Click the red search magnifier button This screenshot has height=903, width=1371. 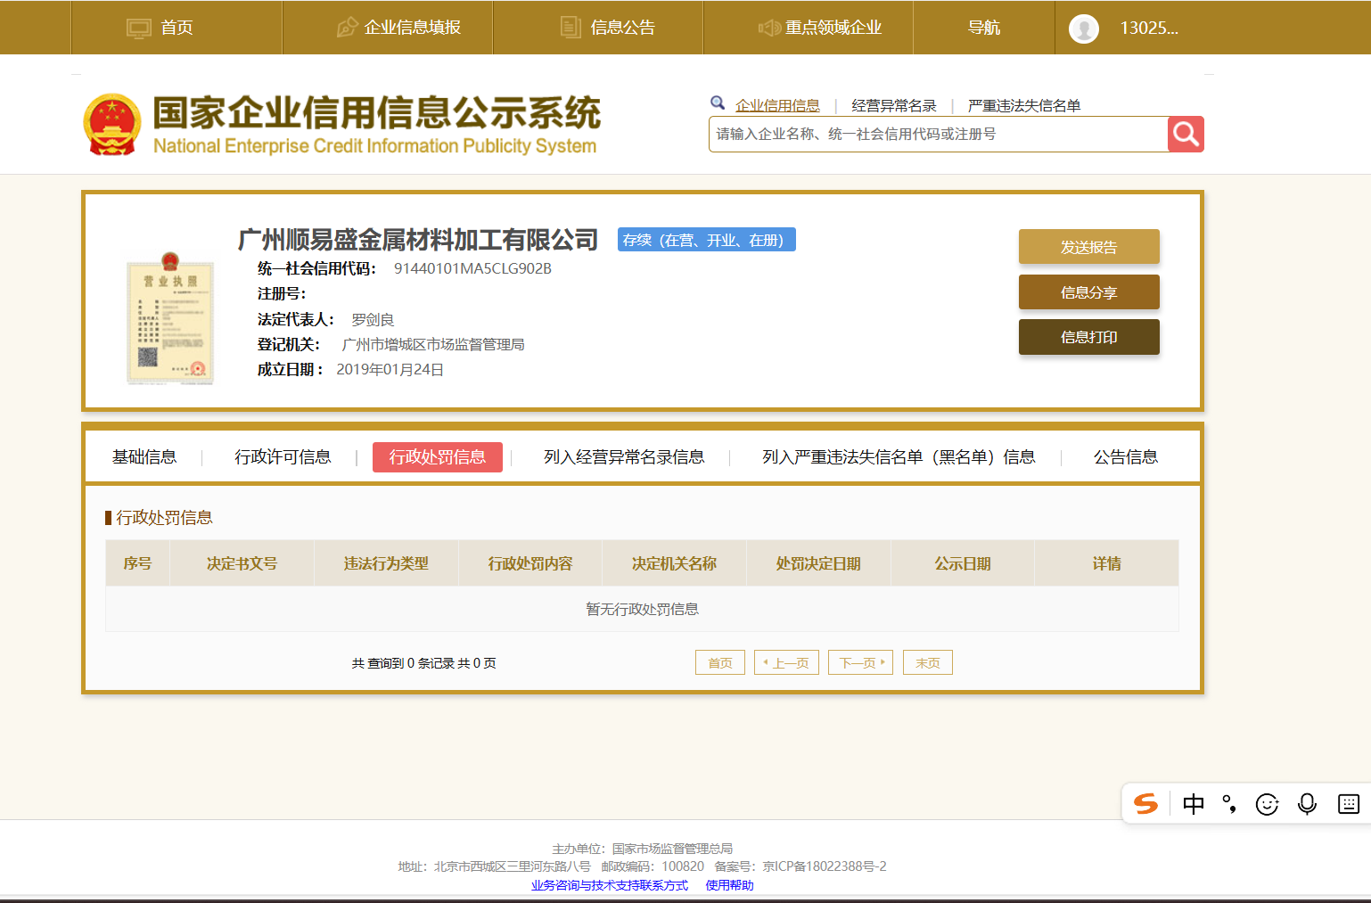(x=1186, y=135)
